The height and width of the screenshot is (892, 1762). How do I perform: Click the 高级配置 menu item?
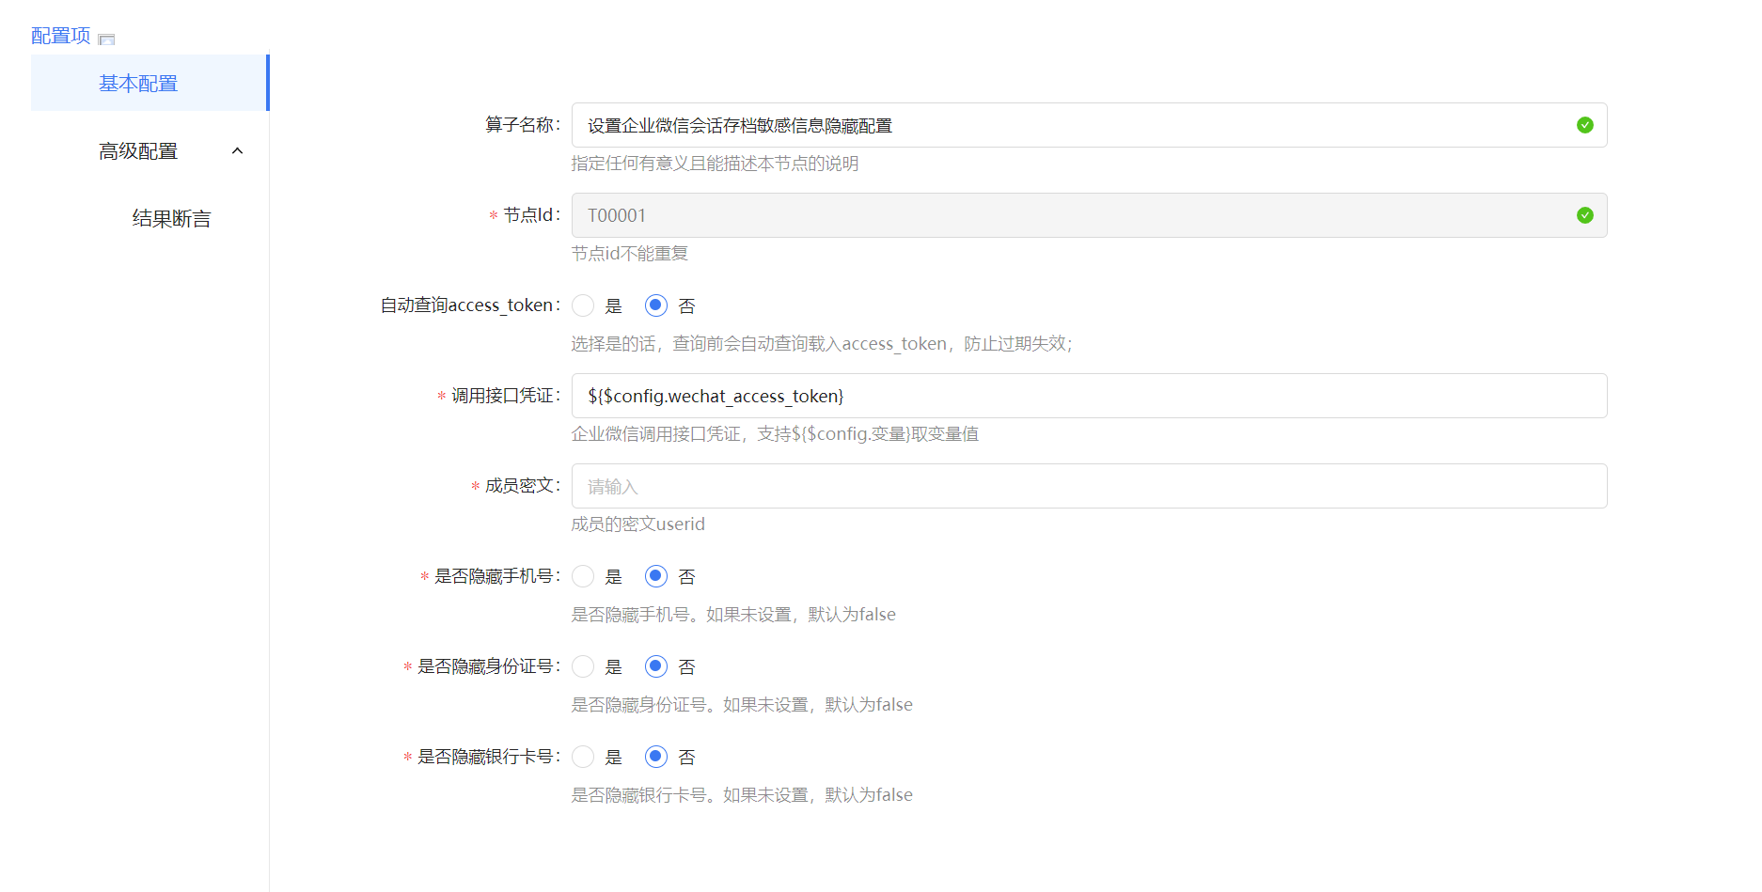coord(138,151)
